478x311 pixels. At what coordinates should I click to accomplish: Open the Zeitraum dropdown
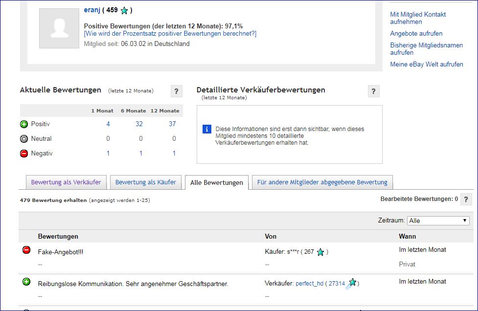(x=438, y=221)
